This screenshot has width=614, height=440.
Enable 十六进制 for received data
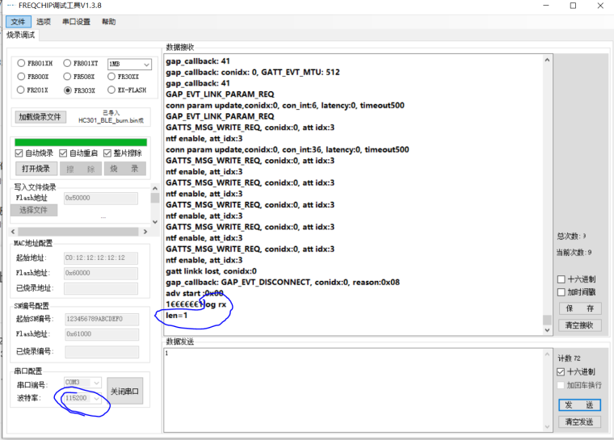click(561, 279)
